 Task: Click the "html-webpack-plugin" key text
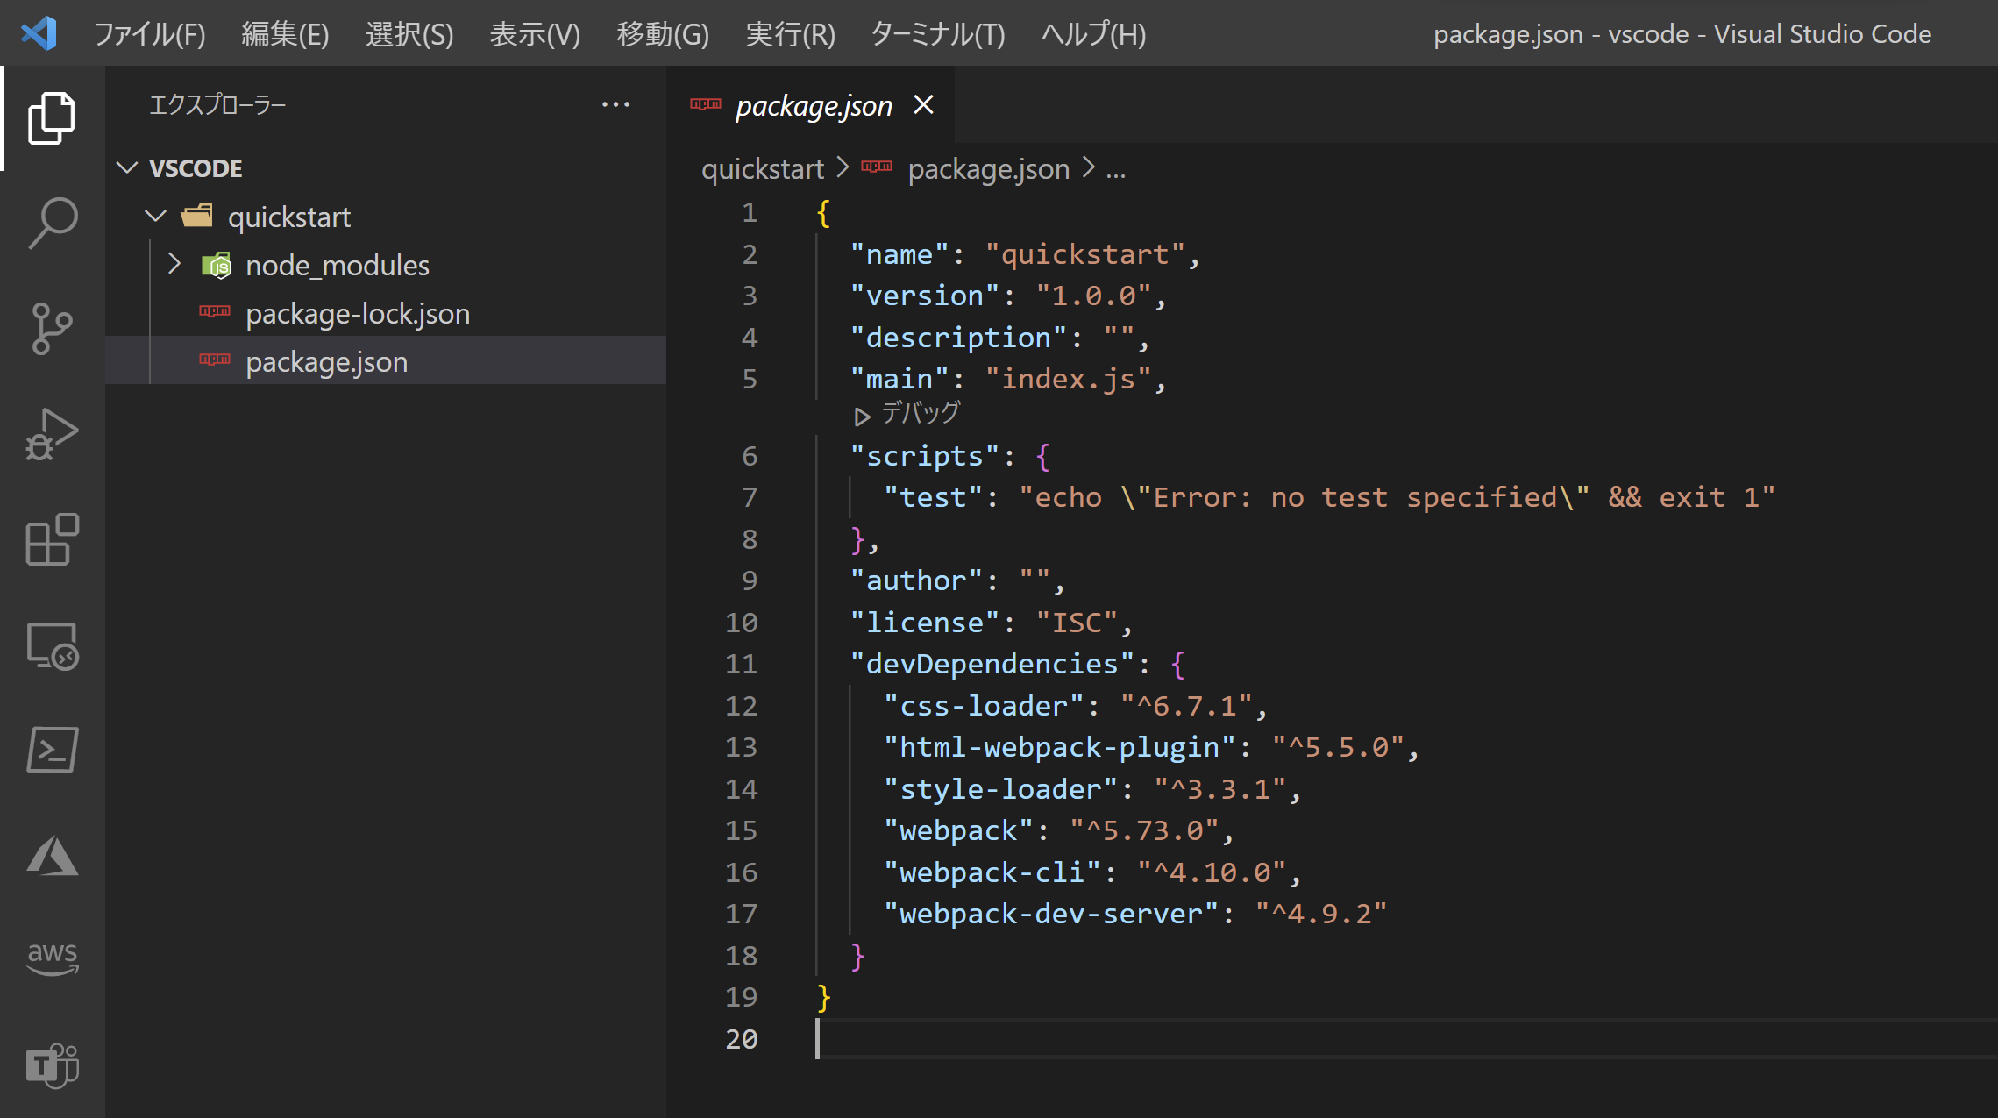[1059, 747]
